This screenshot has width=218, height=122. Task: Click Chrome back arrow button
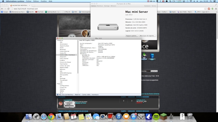pos(2,9)
